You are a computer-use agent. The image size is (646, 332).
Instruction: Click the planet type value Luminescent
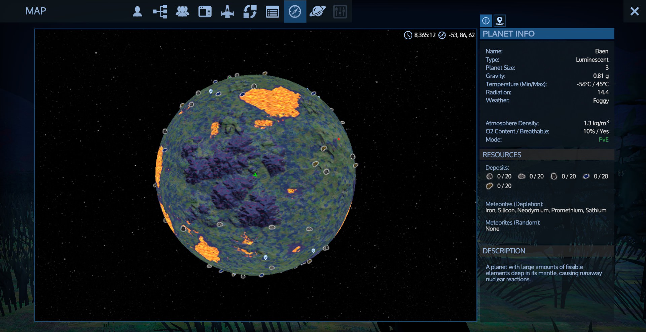click(592, 60)
